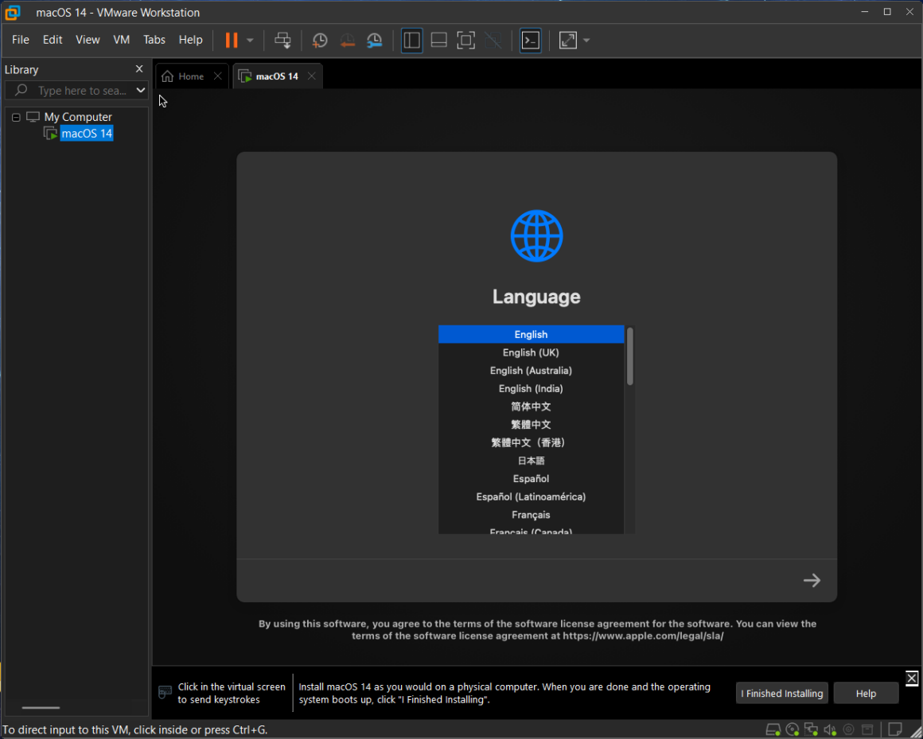
Task: Close the Library panel
Action: pos(139,69)
